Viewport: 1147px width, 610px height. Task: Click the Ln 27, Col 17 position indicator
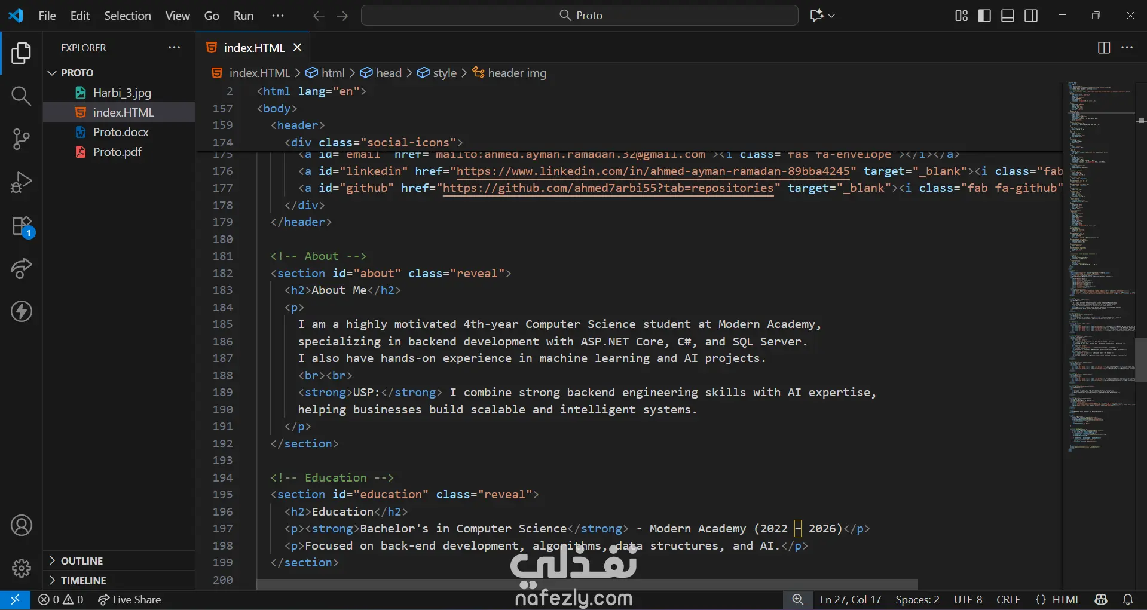851,600
